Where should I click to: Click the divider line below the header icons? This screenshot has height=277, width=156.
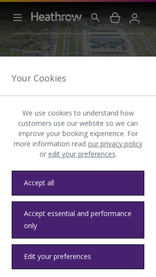tap(78, 33)
